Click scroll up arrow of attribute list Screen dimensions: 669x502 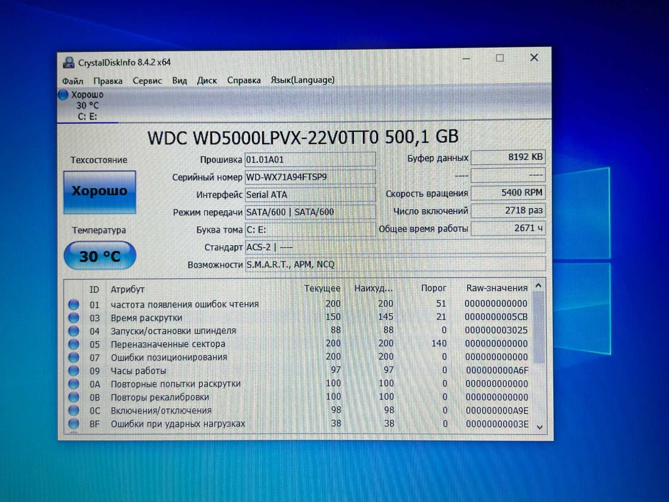(538, 285)
